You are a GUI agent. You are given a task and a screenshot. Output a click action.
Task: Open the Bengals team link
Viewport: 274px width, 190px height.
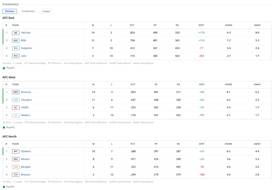[26, 167]
